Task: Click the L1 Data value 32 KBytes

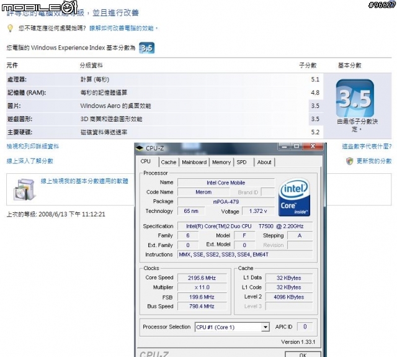Action: point(288,278)
